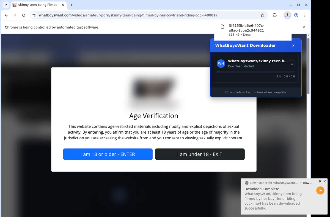Close the Download Complete notification
330x217 pixels.
(325, 181)
